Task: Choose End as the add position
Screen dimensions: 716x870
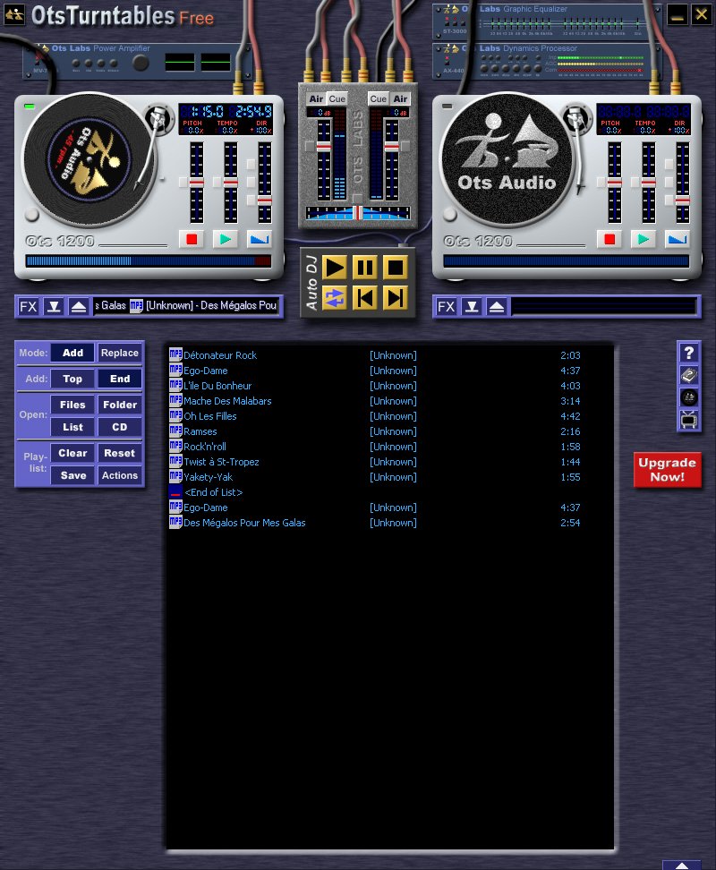Action: click(x=120, y=379)
